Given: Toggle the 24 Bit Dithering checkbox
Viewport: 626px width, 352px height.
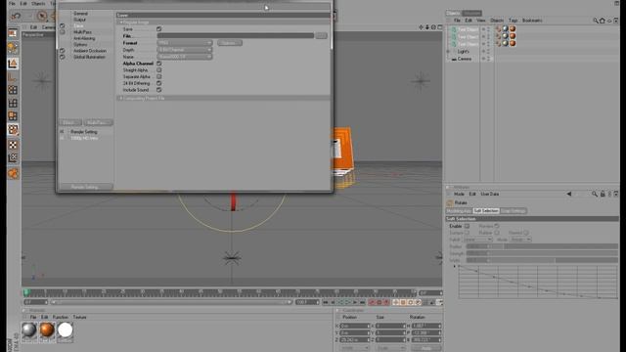Looking at the screenshot, I should pos(158,83).
